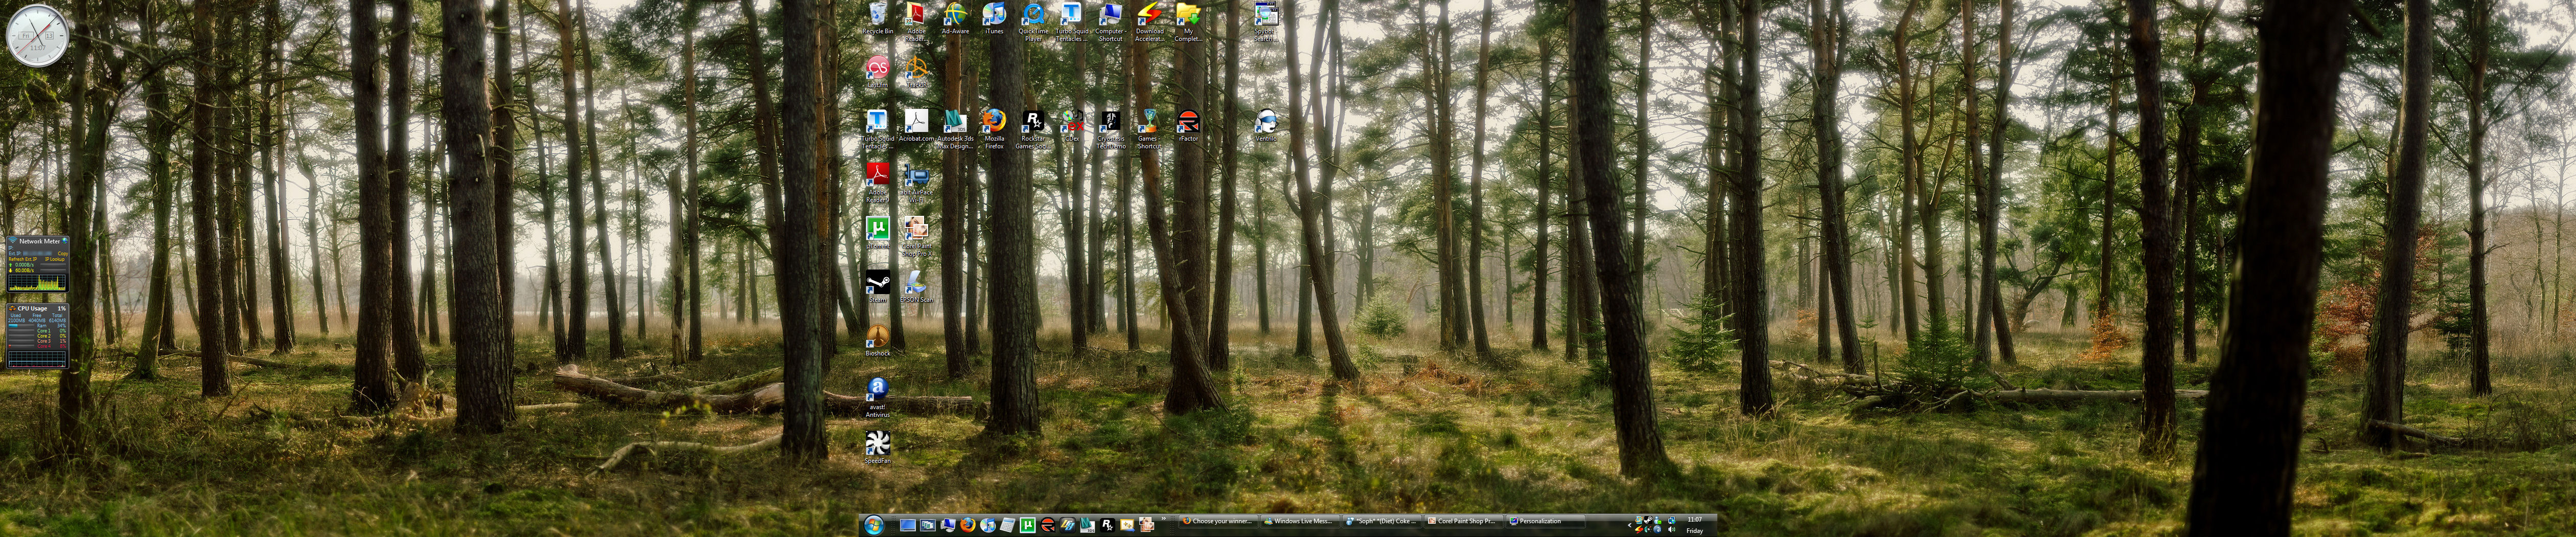Launch iTunes from the Quick Launch bar
Image resolution: width=2576 pixels, height=537 pixels.
[x=987, y=525]
